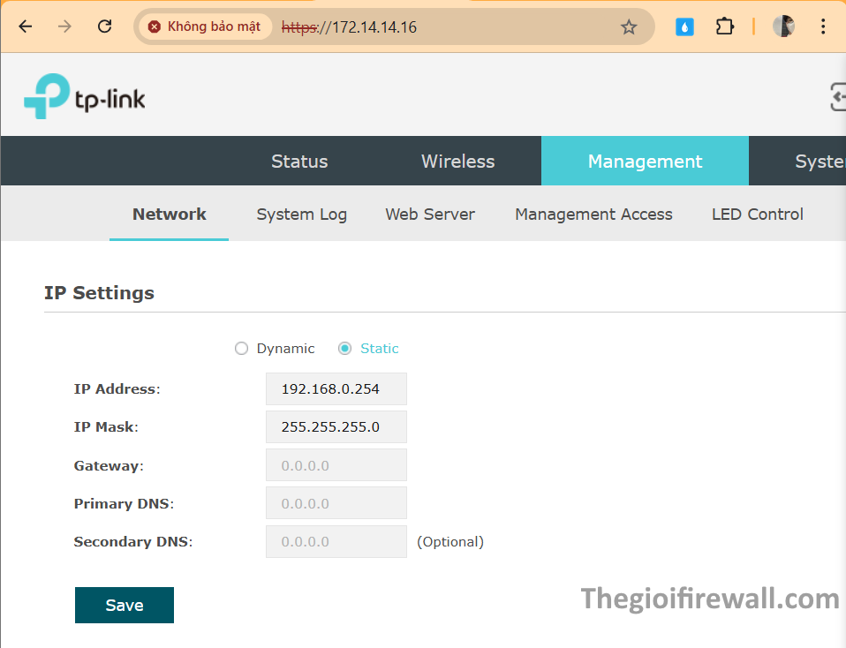Viewport: 846px width, 648px height.
Task: Select the Static IP radio button
Action: (345, 349)
